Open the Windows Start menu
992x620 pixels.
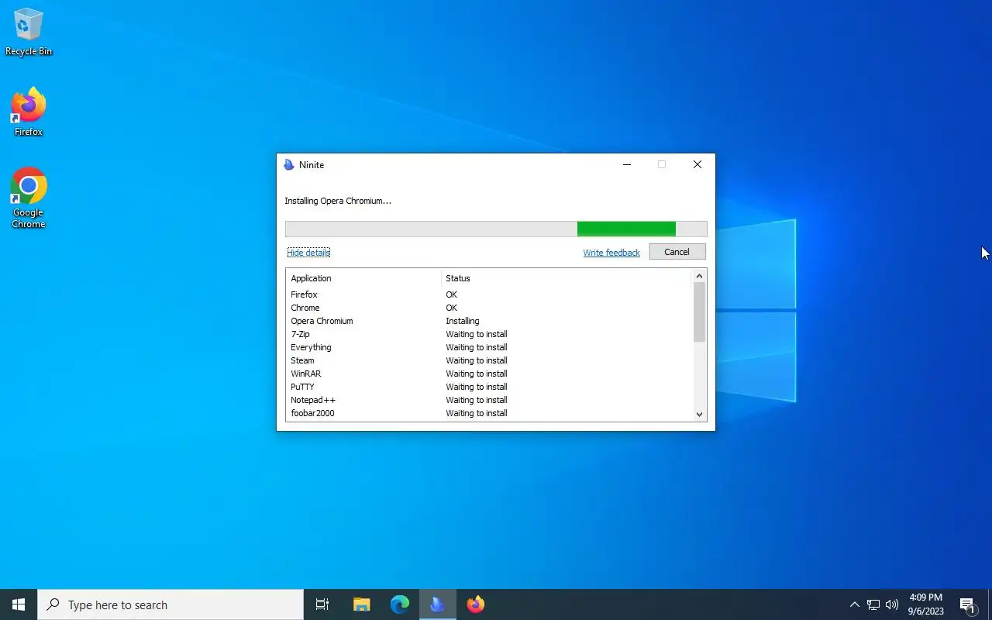(19, 604)
